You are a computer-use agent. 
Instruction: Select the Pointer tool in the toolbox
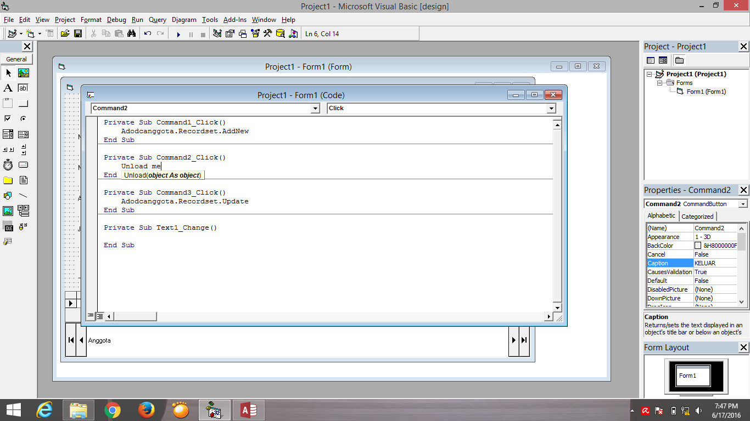point(8,72)
